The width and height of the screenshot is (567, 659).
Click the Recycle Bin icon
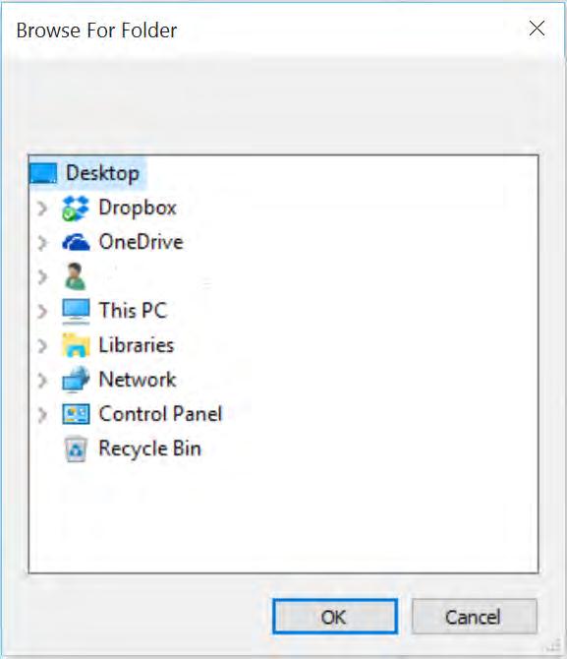point(76,449)
